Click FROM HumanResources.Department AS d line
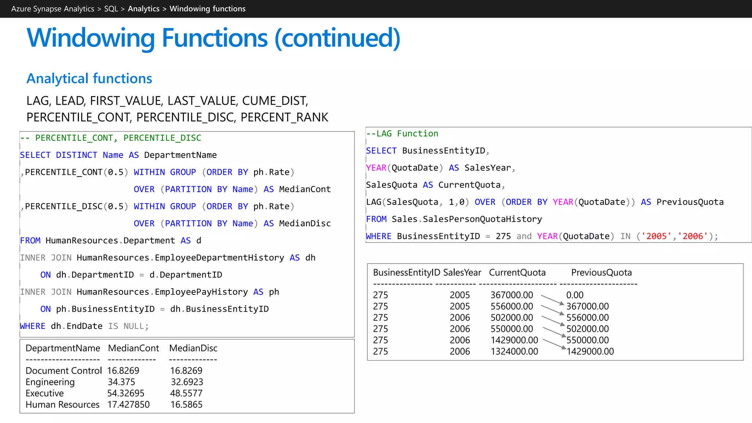 click(111, 241)
